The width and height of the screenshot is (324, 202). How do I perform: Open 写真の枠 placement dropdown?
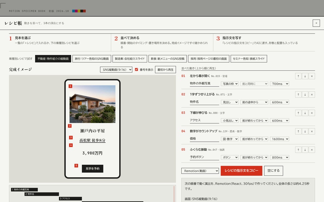coord(230,84)
